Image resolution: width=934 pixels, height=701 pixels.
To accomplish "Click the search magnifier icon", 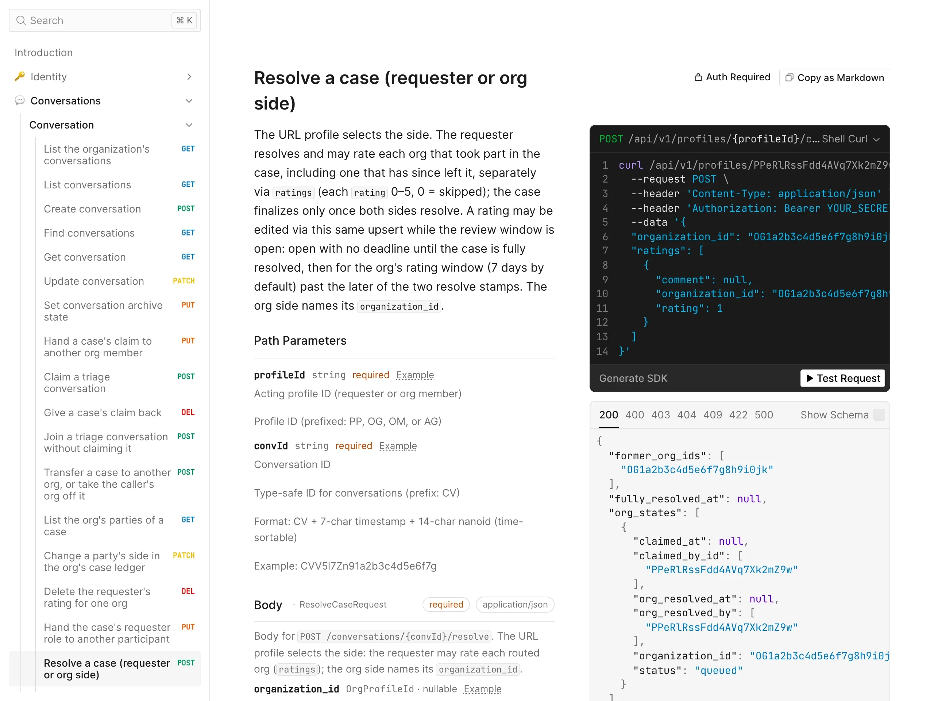I will click(x=21, y=20).
